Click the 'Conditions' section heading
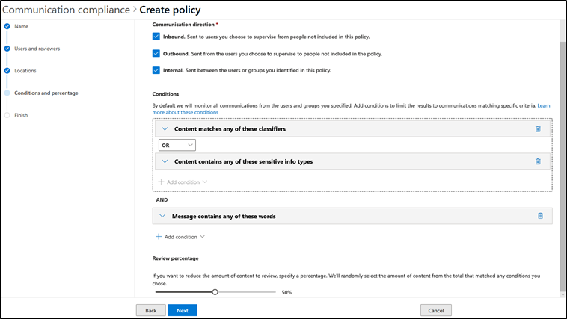This screenshot has height=319, width=567. point(165,94)
